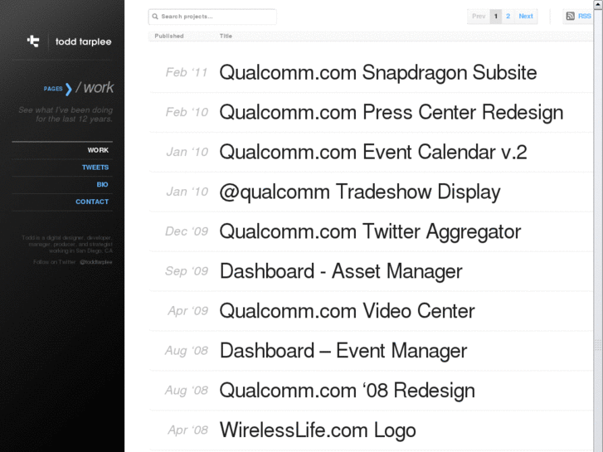Open Qualcomm.com Video Center project
This screenshot has height=452, width=603.
click(347, 311)
